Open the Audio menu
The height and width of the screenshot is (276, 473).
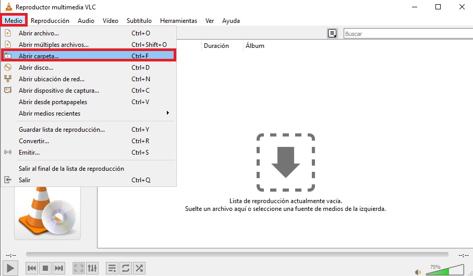point(86,20)
